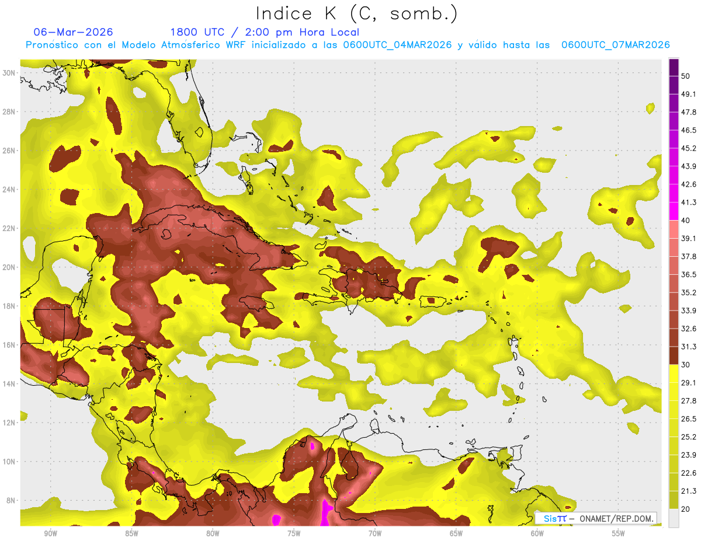Click the colorbar value '35.2'

point(689,292)
